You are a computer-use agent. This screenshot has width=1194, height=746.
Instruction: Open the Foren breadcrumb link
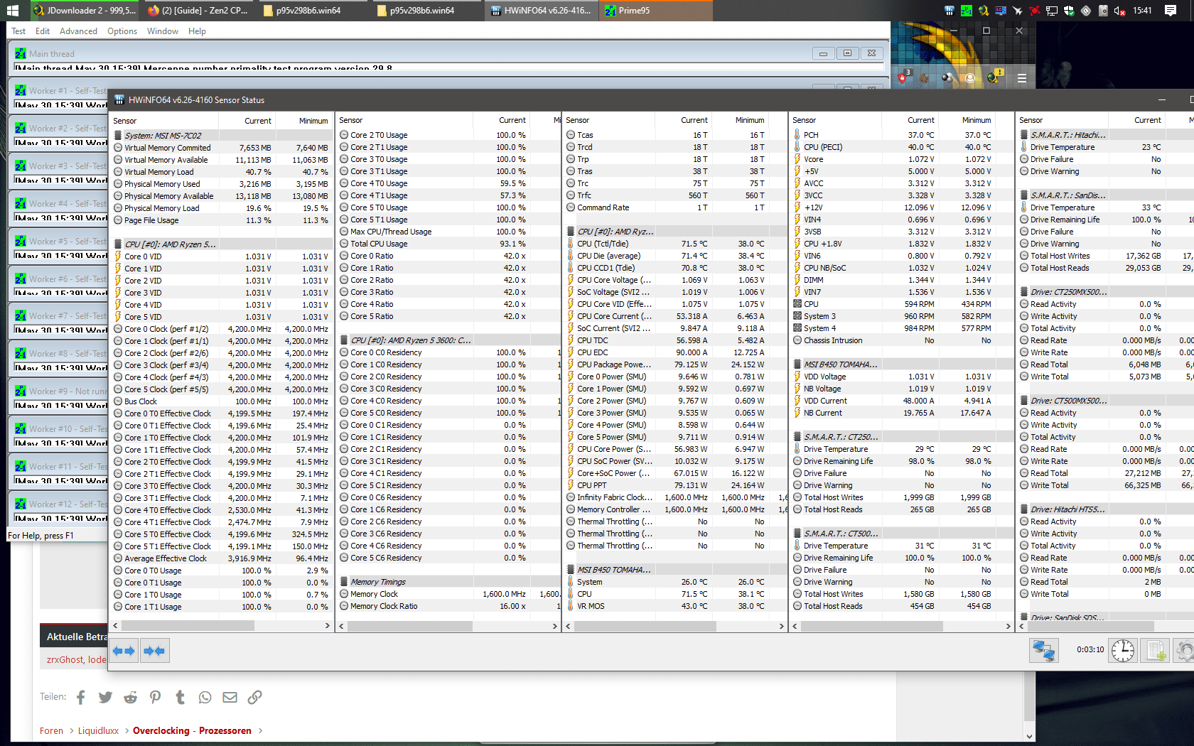point(51,730)
